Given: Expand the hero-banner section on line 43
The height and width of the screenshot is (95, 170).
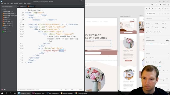Looking at the screenshot, I should (24, 25).
